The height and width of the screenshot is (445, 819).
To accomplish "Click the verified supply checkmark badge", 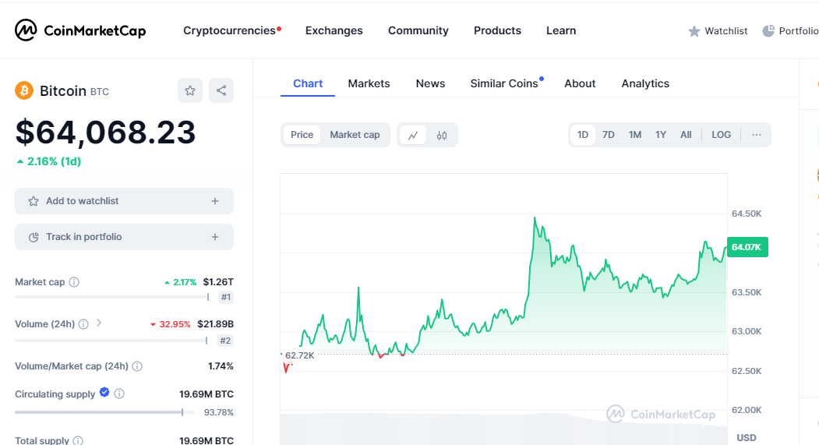I will [104, 392].
